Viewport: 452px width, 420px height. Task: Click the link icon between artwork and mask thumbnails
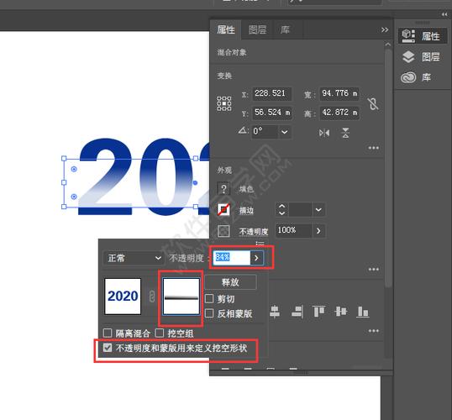(x=152, y=297)
